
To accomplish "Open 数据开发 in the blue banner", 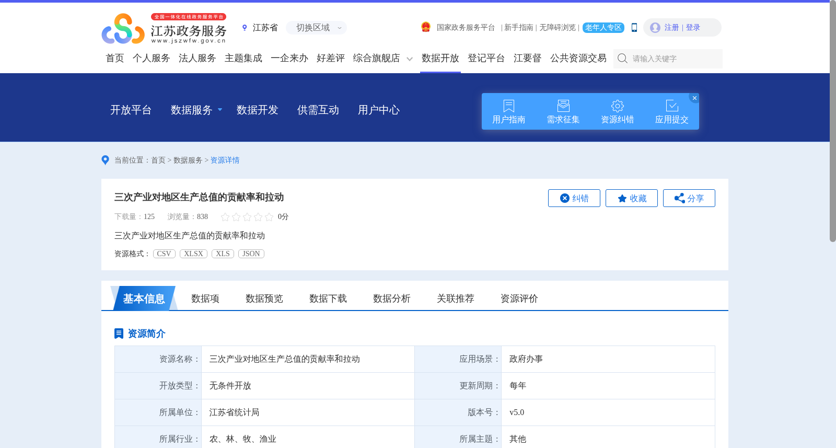I will pos(258,110).
